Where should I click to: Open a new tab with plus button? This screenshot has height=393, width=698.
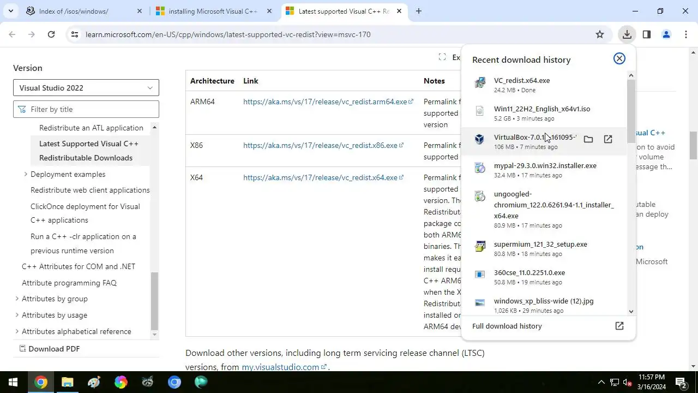(419, 11)
